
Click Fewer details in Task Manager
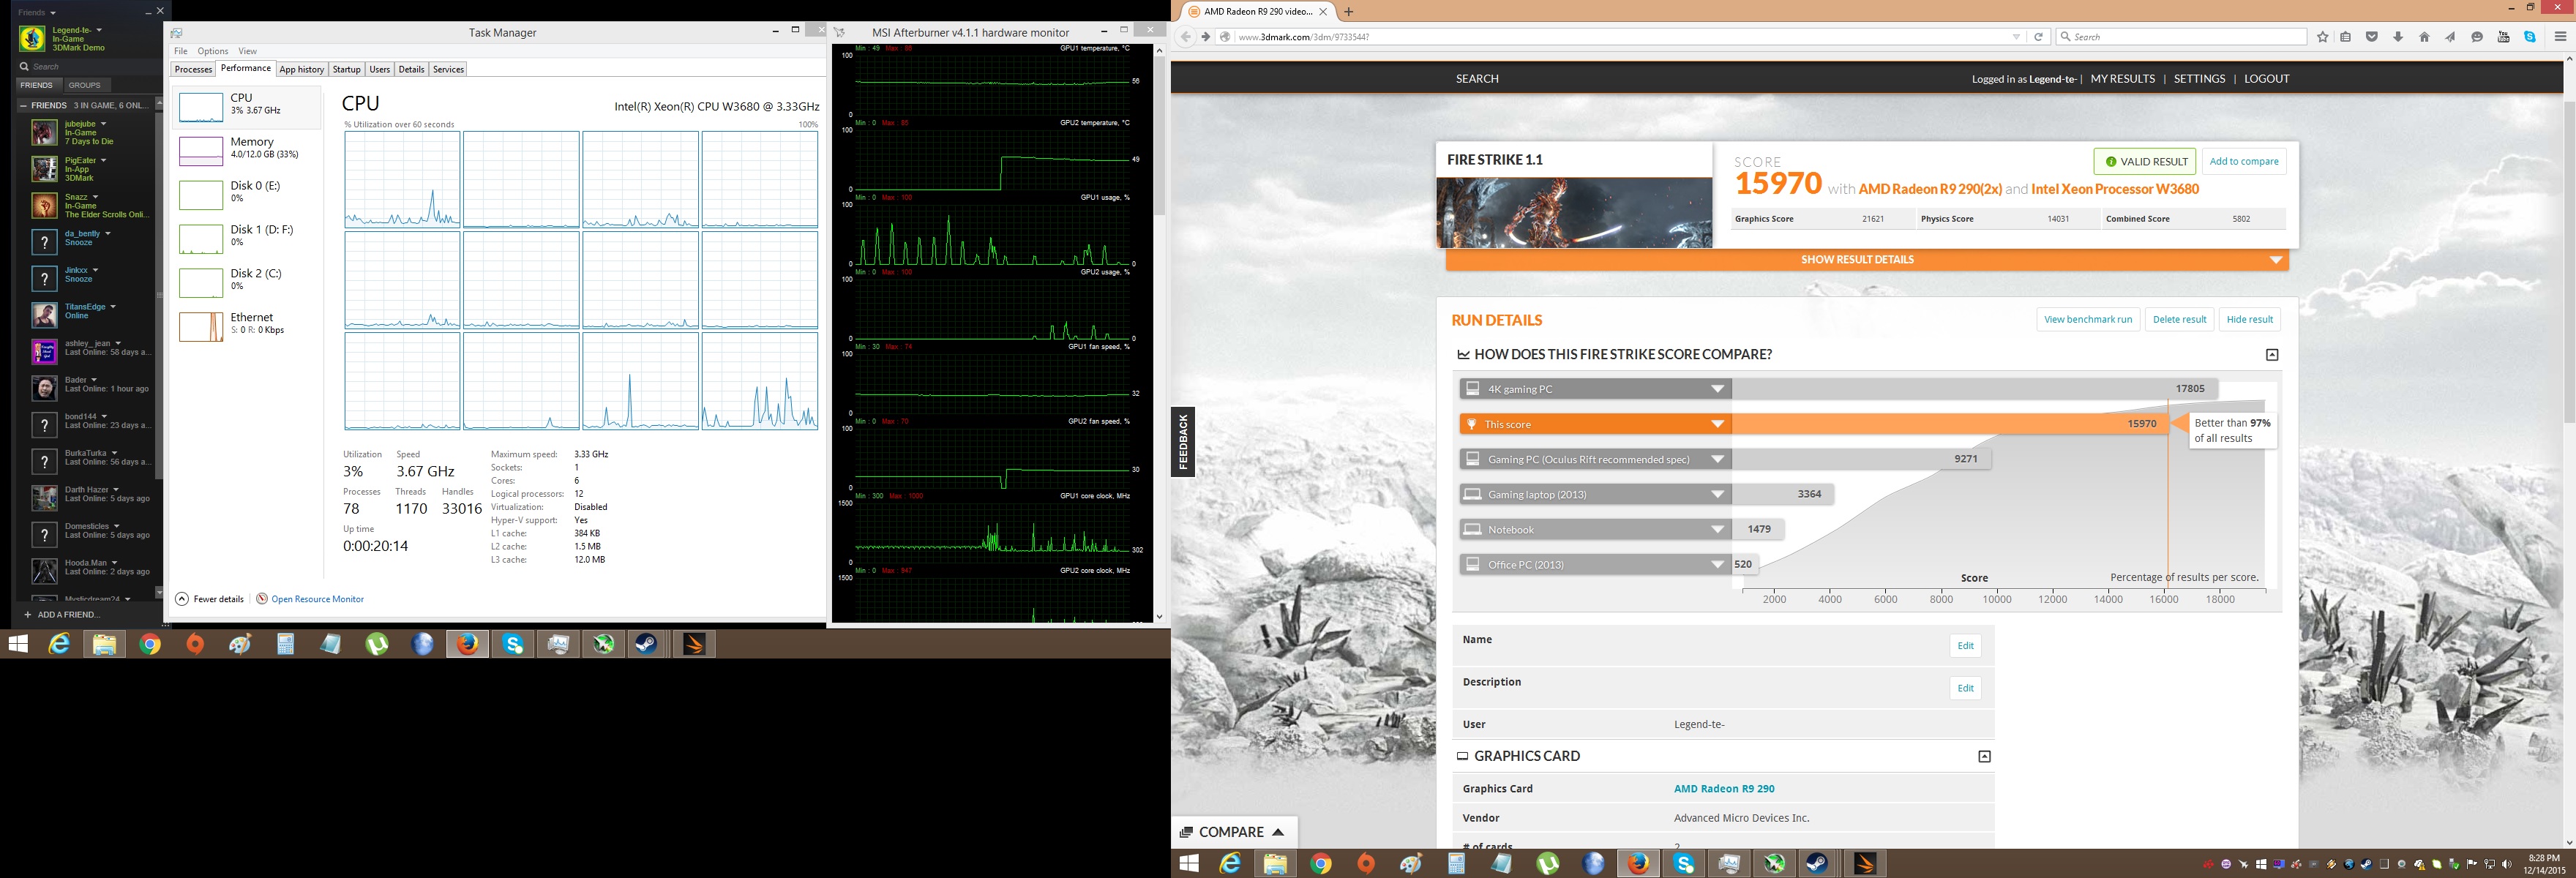click(210, 599)
